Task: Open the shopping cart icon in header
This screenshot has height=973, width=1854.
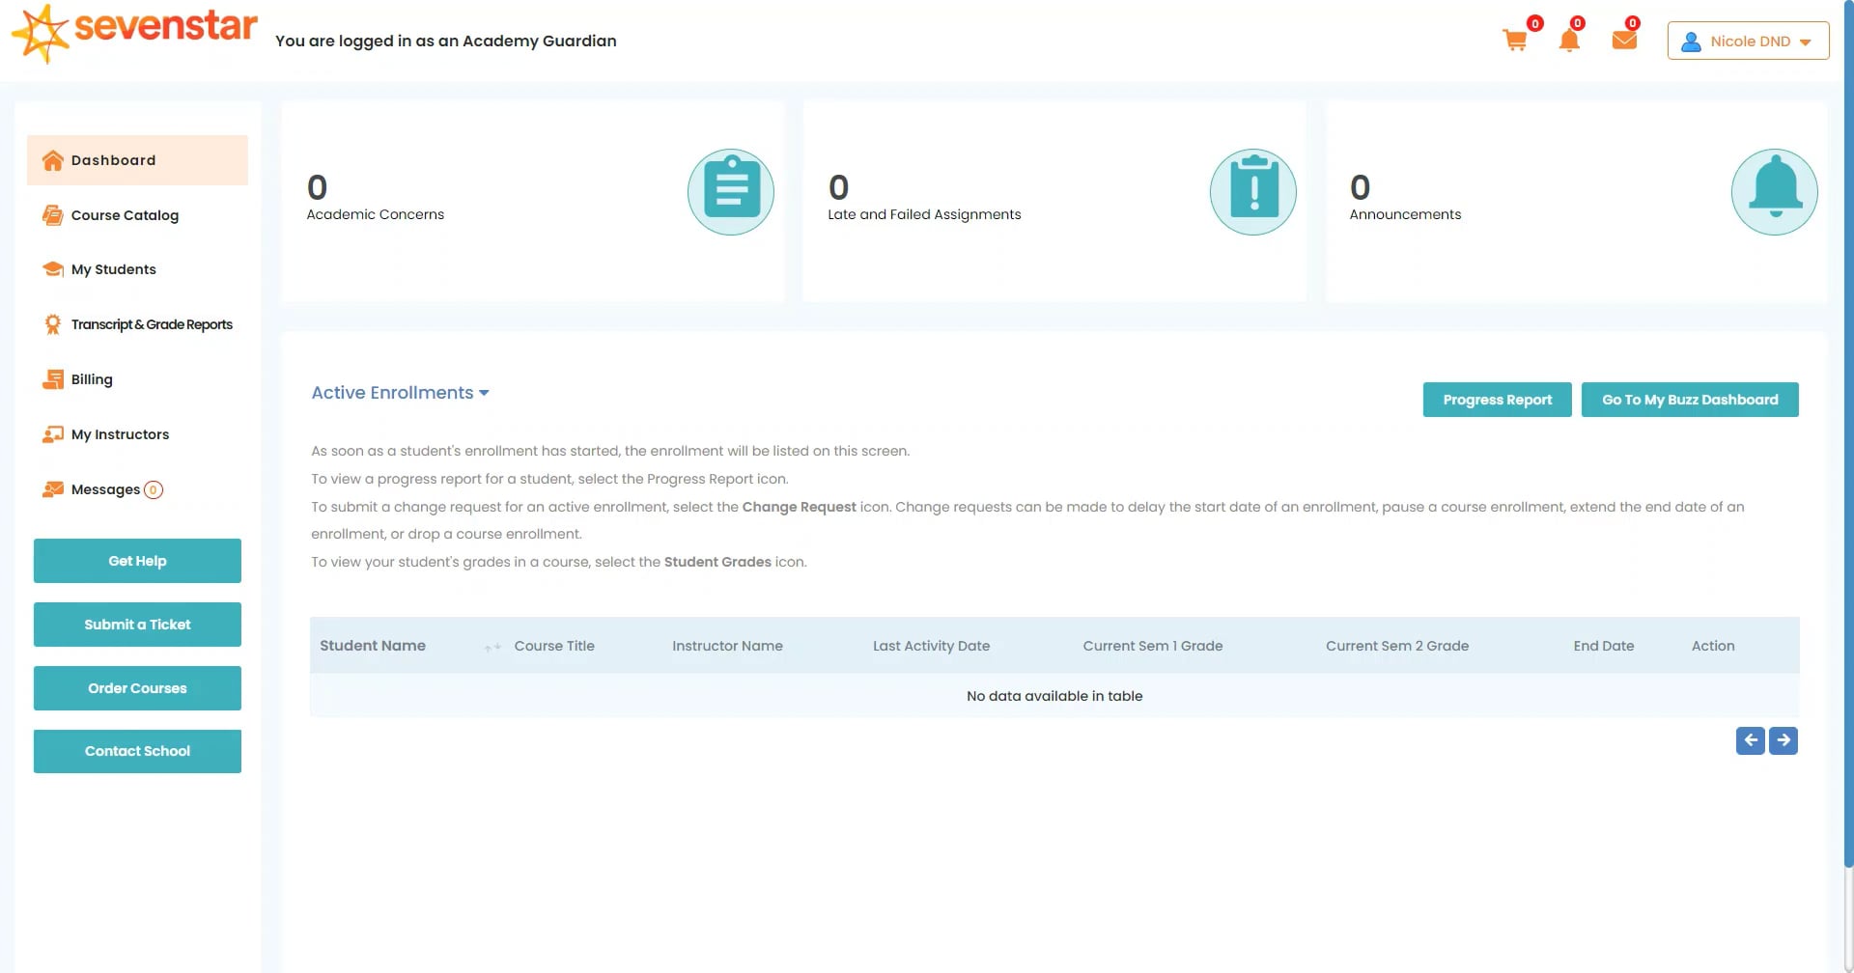Action: point(1515,40)
